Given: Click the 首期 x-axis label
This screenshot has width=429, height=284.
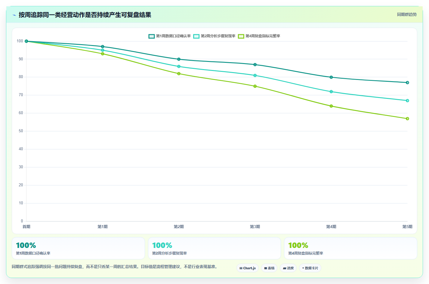Looking at the screenshot, I should click(26, 227).
